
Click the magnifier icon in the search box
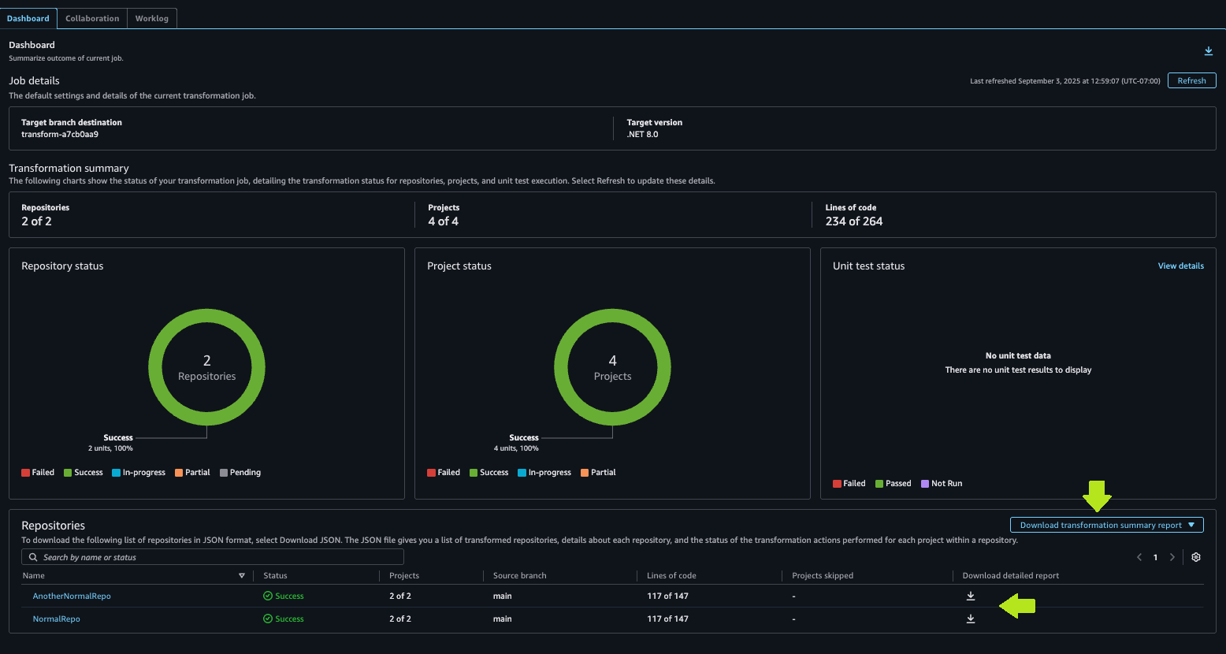(x=33, y=556)
